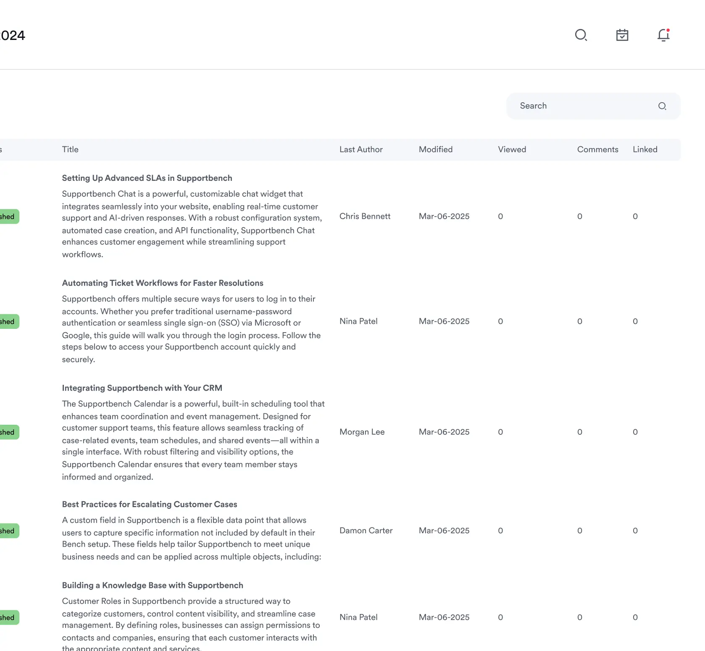Click the search magnifier icon in top header
The width and height of the screenshot is (705, 651).
point(581,35)
